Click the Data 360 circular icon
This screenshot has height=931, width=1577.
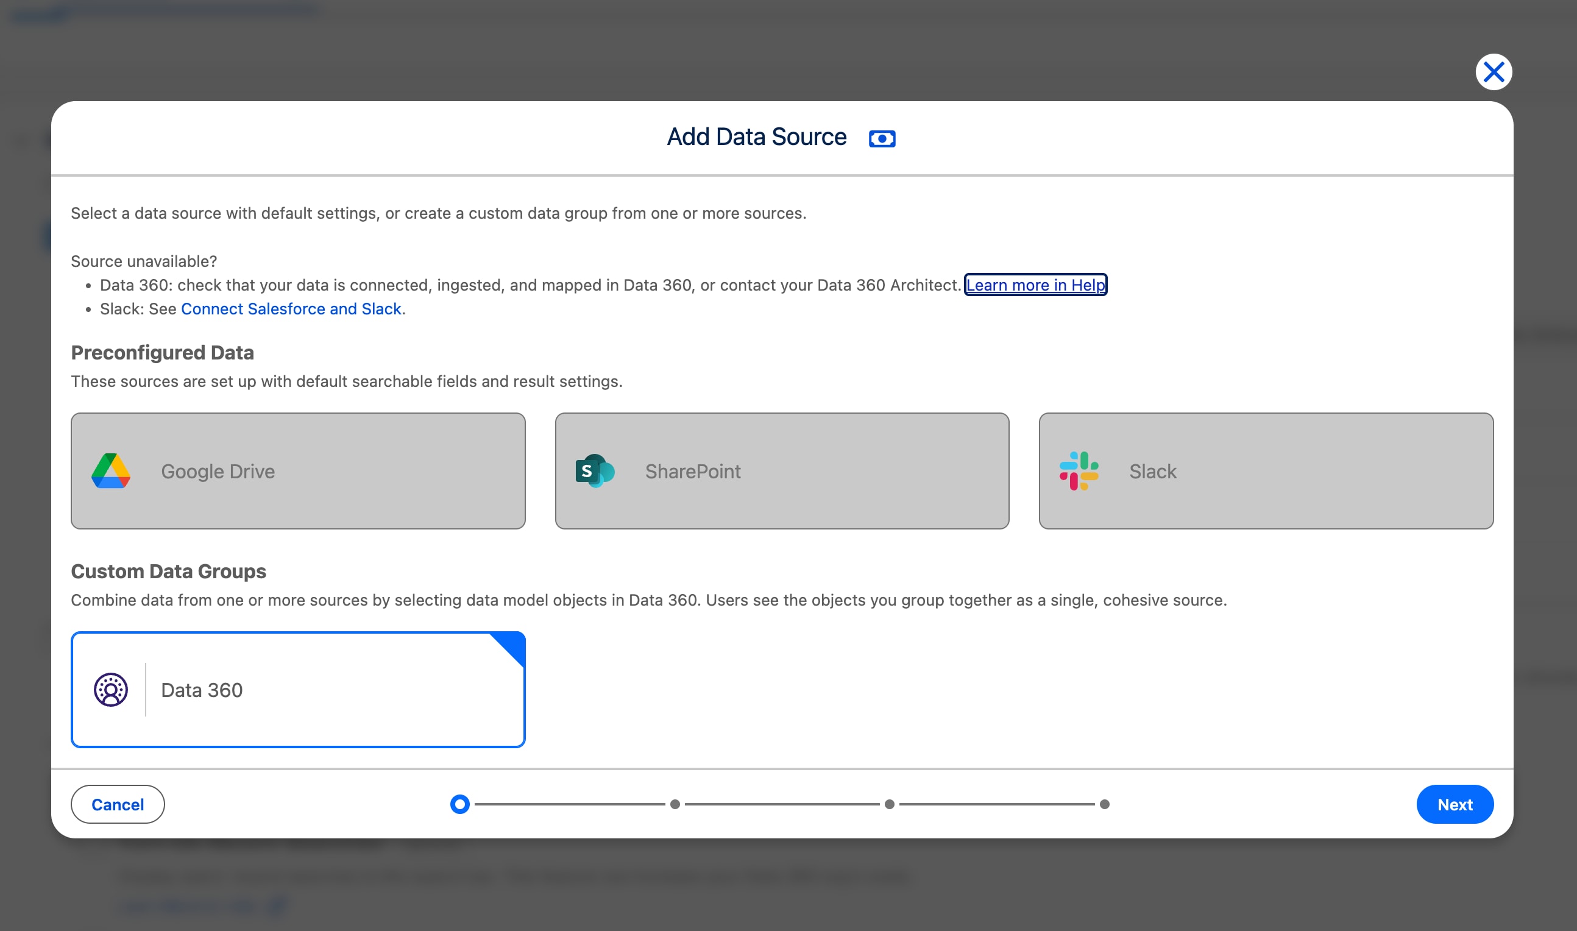tap(111, 690)
